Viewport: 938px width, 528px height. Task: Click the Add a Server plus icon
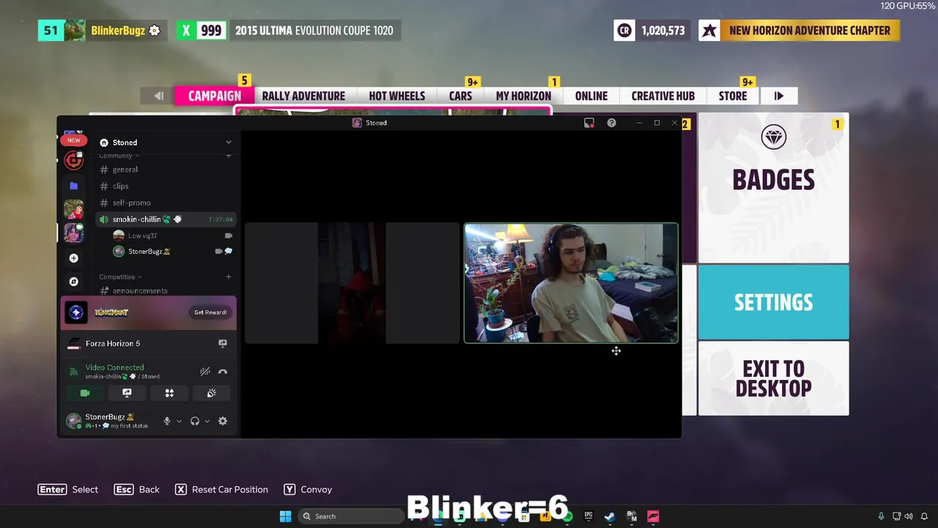coord(73,258)
